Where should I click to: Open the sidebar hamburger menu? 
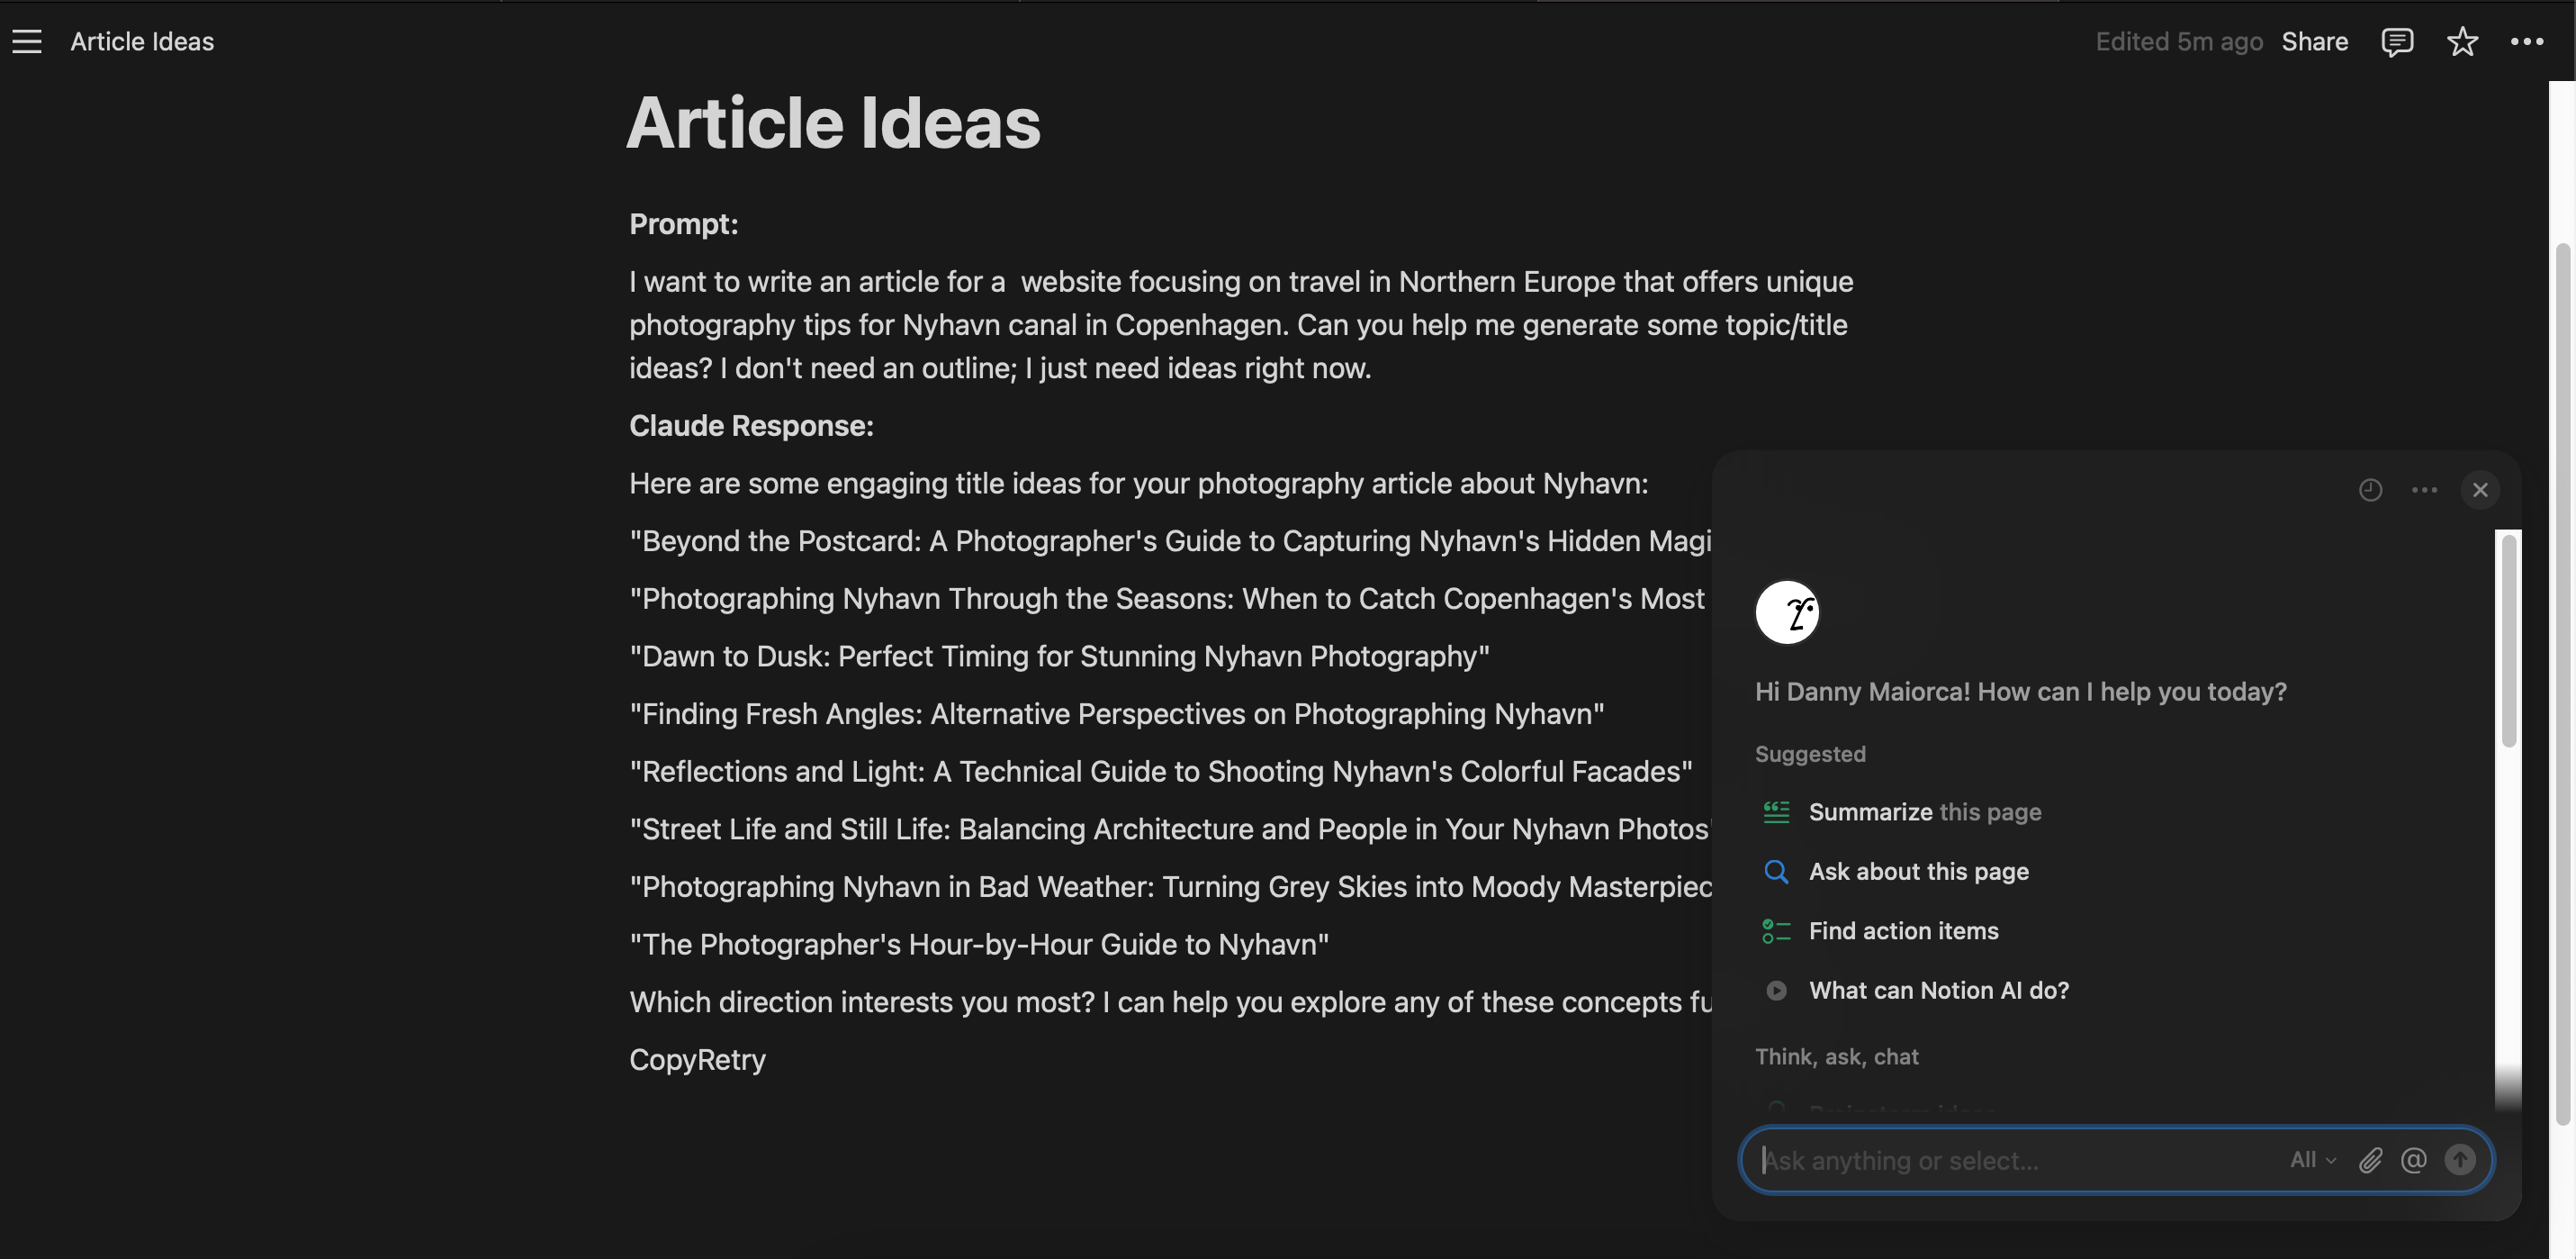(25, 41)
